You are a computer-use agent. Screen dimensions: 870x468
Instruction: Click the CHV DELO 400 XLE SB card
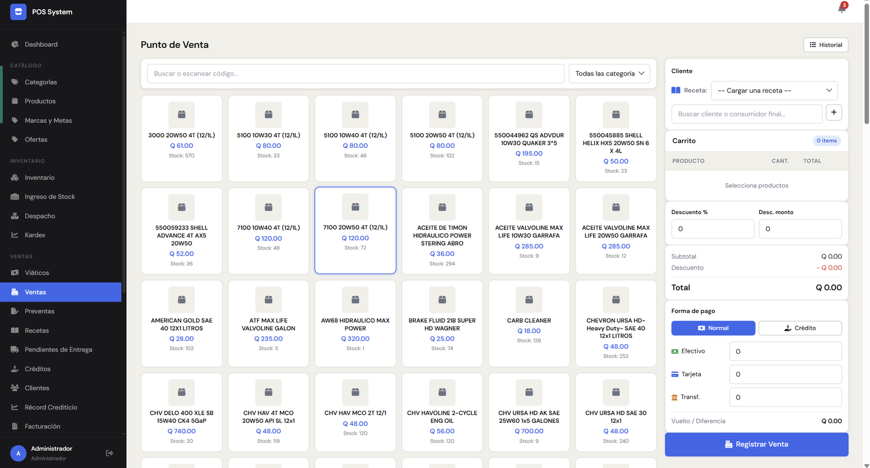182,412
